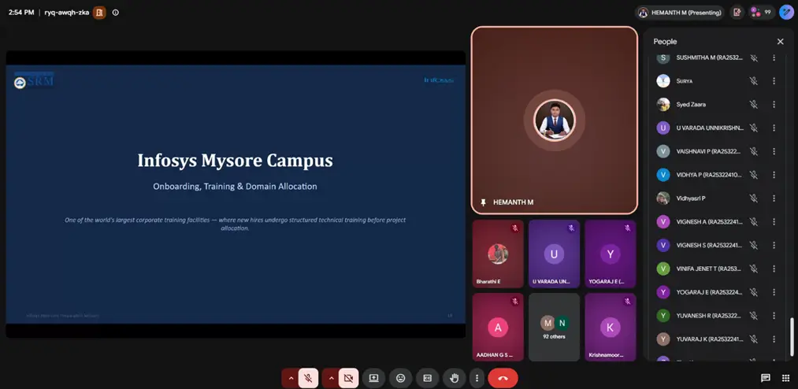Open more actions for VINIFA JENET T
The width and height of the screenshot is (798, 389).
774,269
